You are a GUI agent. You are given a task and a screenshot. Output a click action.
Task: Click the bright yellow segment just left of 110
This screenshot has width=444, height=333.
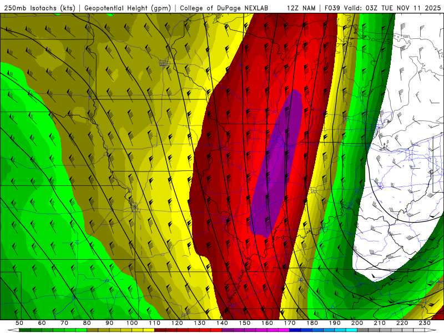(149, 330)
